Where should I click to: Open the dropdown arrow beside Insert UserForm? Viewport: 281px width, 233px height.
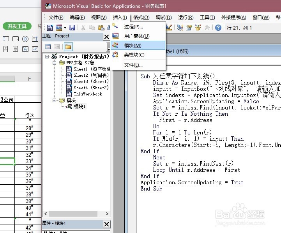pos(65,28)
